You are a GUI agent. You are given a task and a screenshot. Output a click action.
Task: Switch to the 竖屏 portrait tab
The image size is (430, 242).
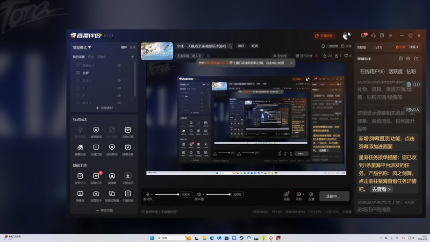tap(132, 47)
